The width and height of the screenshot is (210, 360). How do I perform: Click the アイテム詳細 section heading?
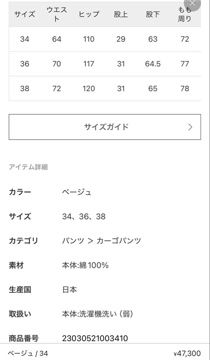28,167
